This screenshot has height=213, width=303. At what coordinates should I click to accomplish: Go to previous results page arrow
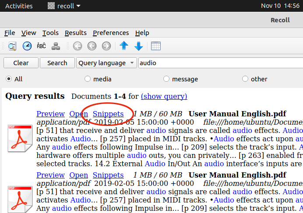pyautogui.click(x=92, y=46)
